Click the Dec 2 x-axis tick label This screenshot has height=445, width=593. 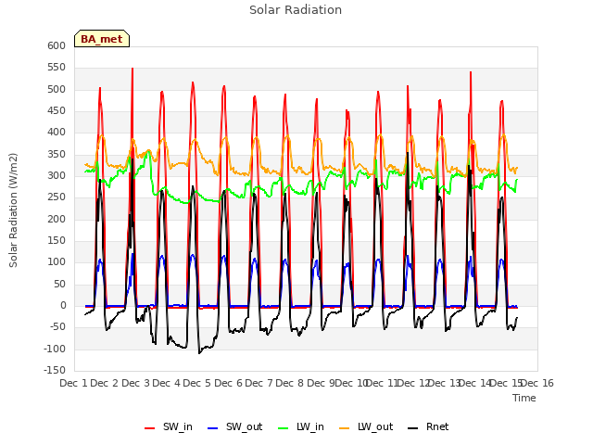tap(105, 383)
